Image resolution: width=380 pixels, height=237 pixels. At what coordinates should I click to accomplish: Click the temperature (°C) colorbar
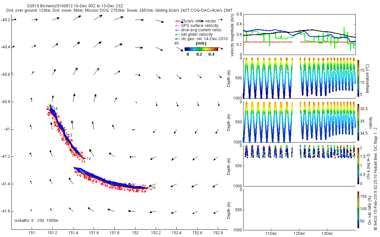(358, 78)
